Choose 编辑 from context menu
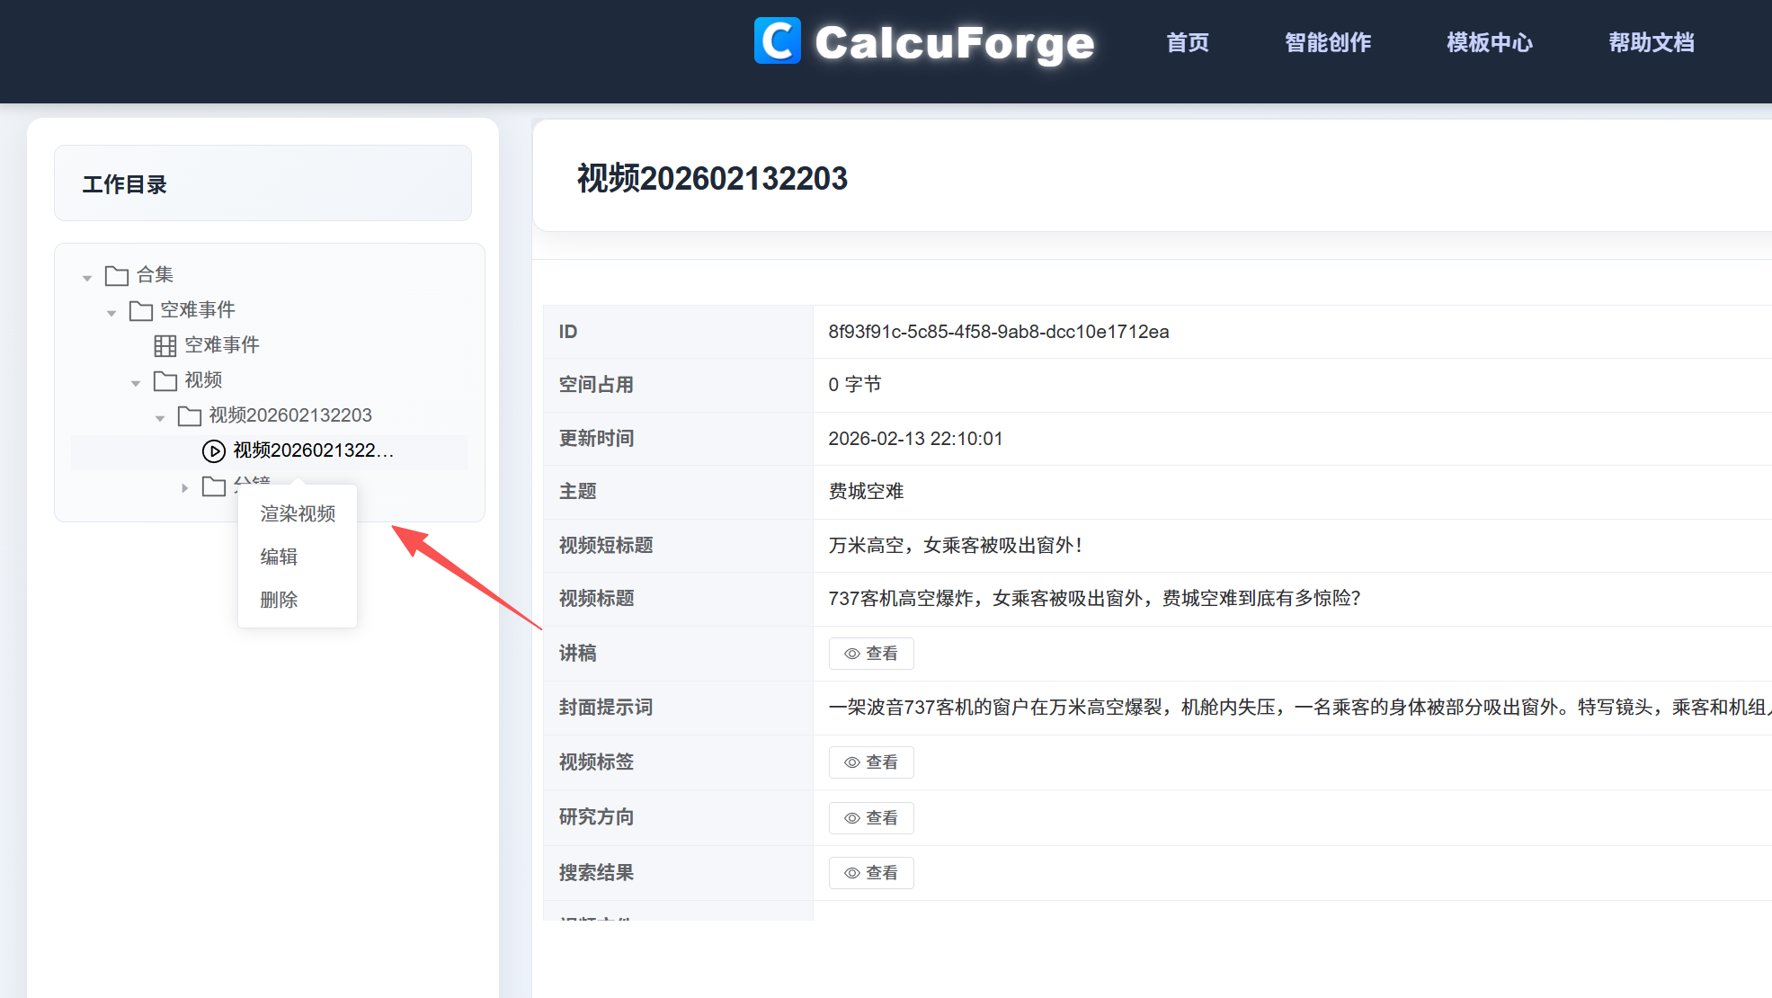This screenshot has width=1772, height=998. point(279,557)
